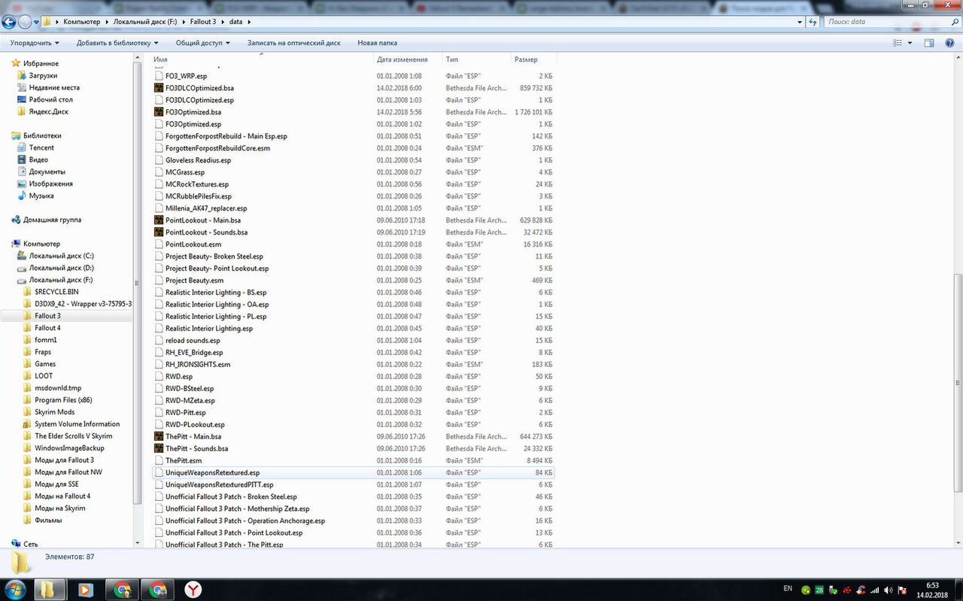Click the volume speaker tray icon
The image size is (963, 601).
[888, 589]
